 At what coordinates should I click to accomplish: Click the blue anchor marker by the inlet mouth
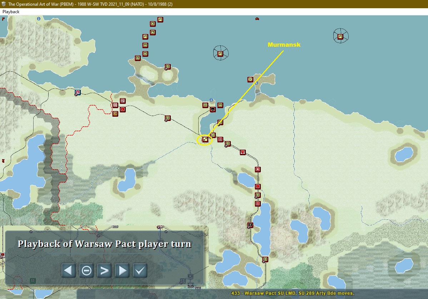pos(211,100)
